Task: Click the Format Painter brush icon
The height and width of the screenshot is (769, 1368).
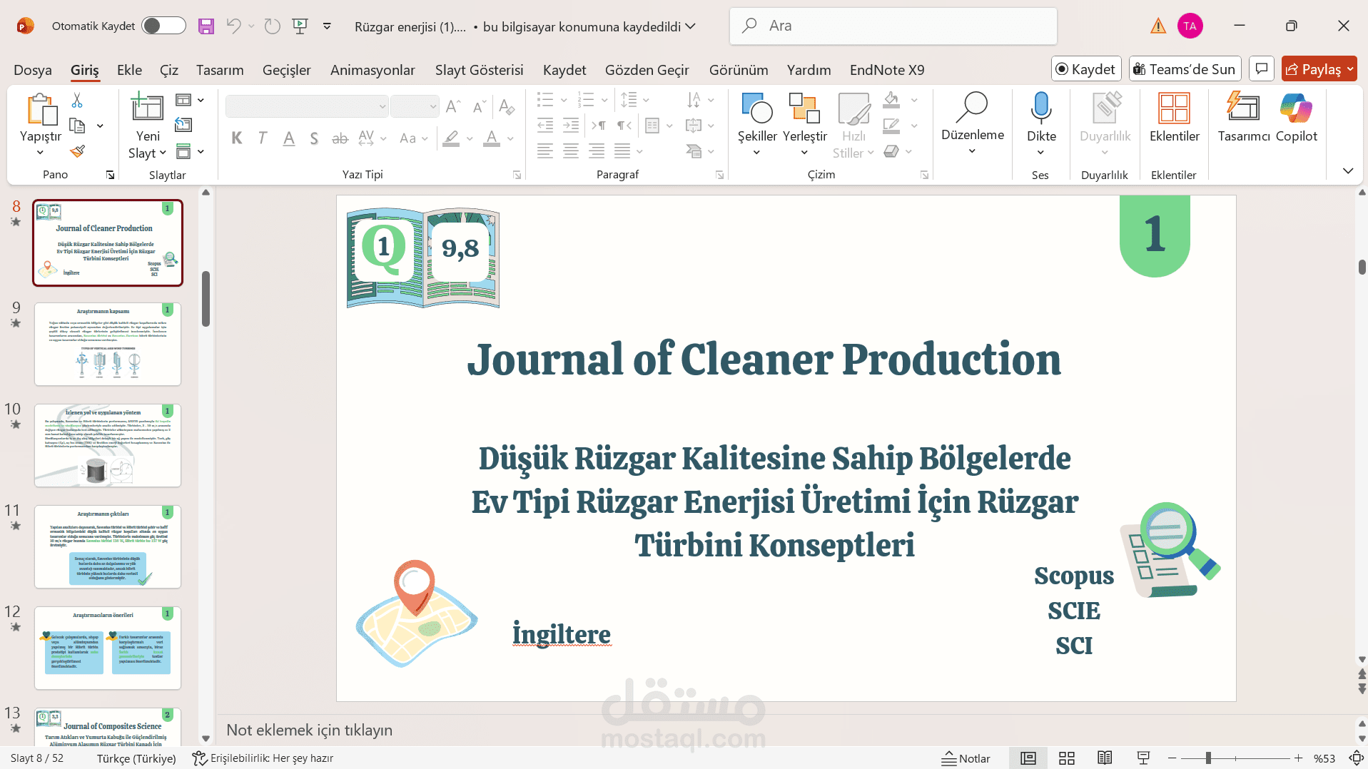Action: (77, 151)
